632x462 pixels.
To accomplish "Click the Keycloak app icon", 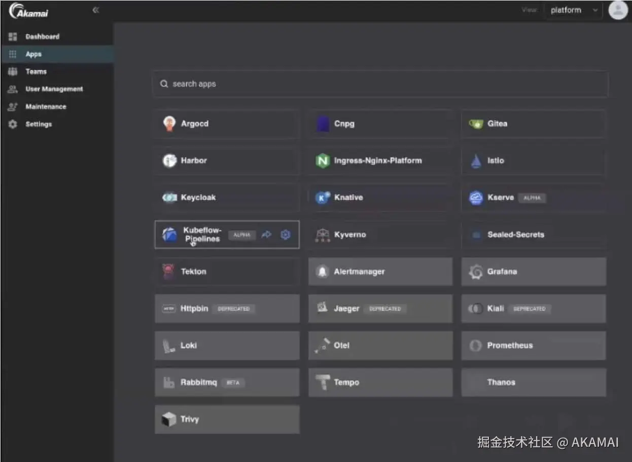I will [x=169, y=198].
